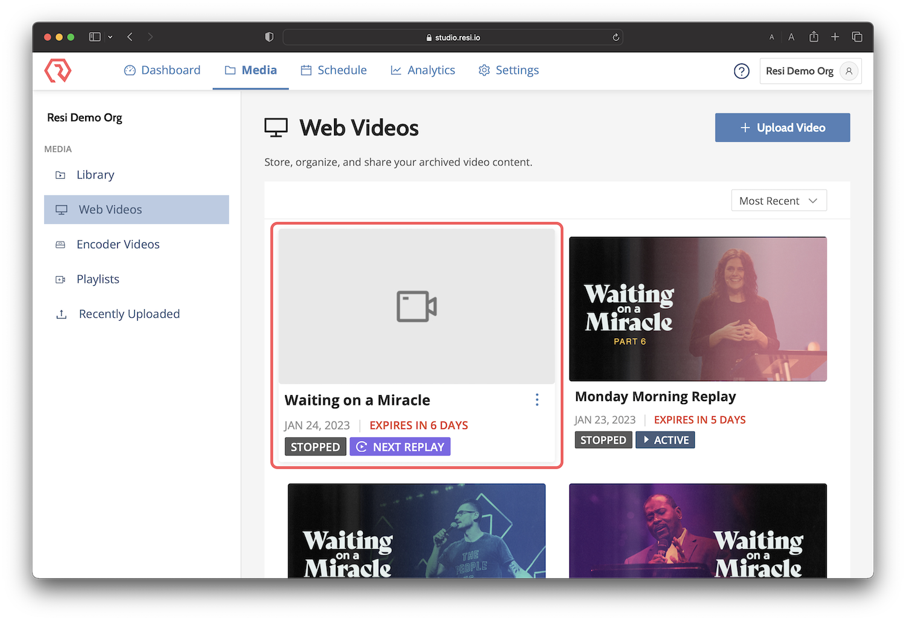Open the Most Recent sort dropdown
Viewport: 906px width, 621px height.
[779, 201]
